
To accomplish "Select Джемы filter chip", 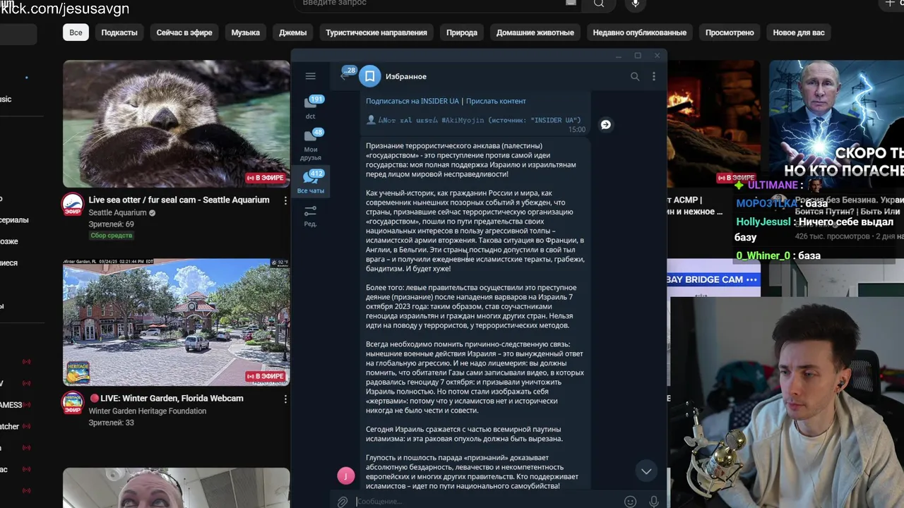I will pyautogui.click(x=293, y=32).
